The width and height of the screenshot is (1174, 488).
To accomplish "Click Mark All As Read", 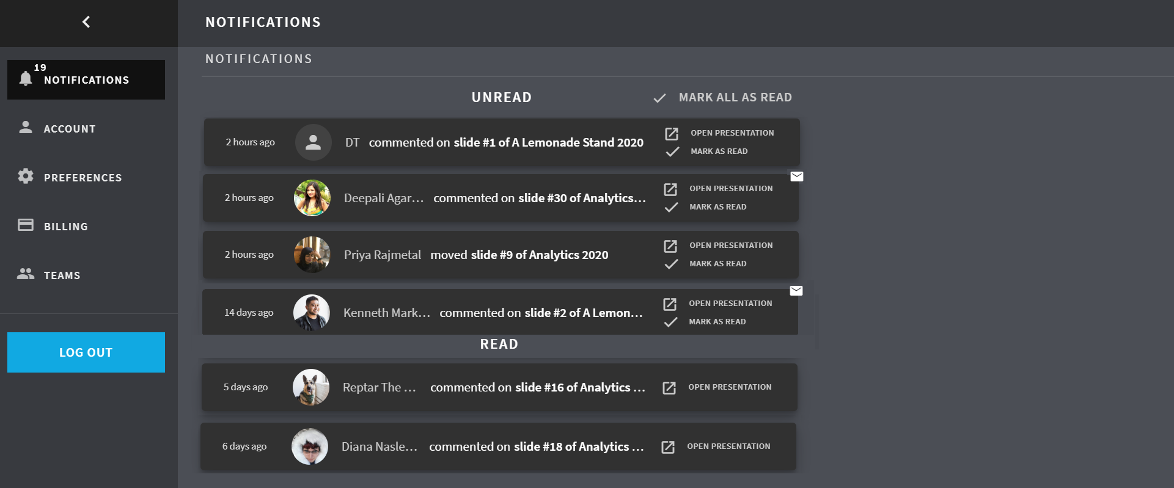I will (x=735, y=98).
